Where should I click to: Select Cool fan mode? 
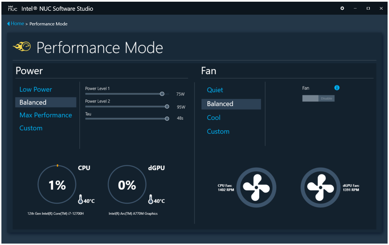click(x=214, y=118)
